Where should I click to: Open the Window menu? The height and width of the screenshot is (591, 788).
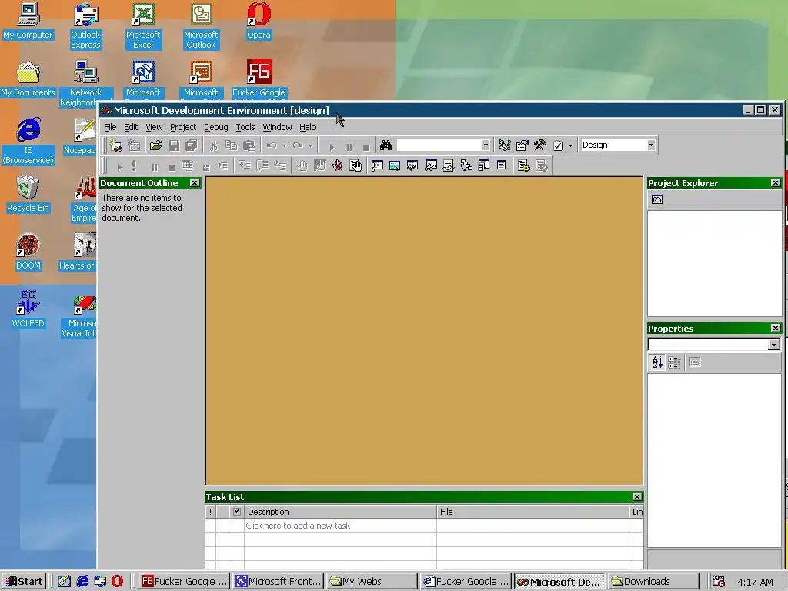pos(277,127)
